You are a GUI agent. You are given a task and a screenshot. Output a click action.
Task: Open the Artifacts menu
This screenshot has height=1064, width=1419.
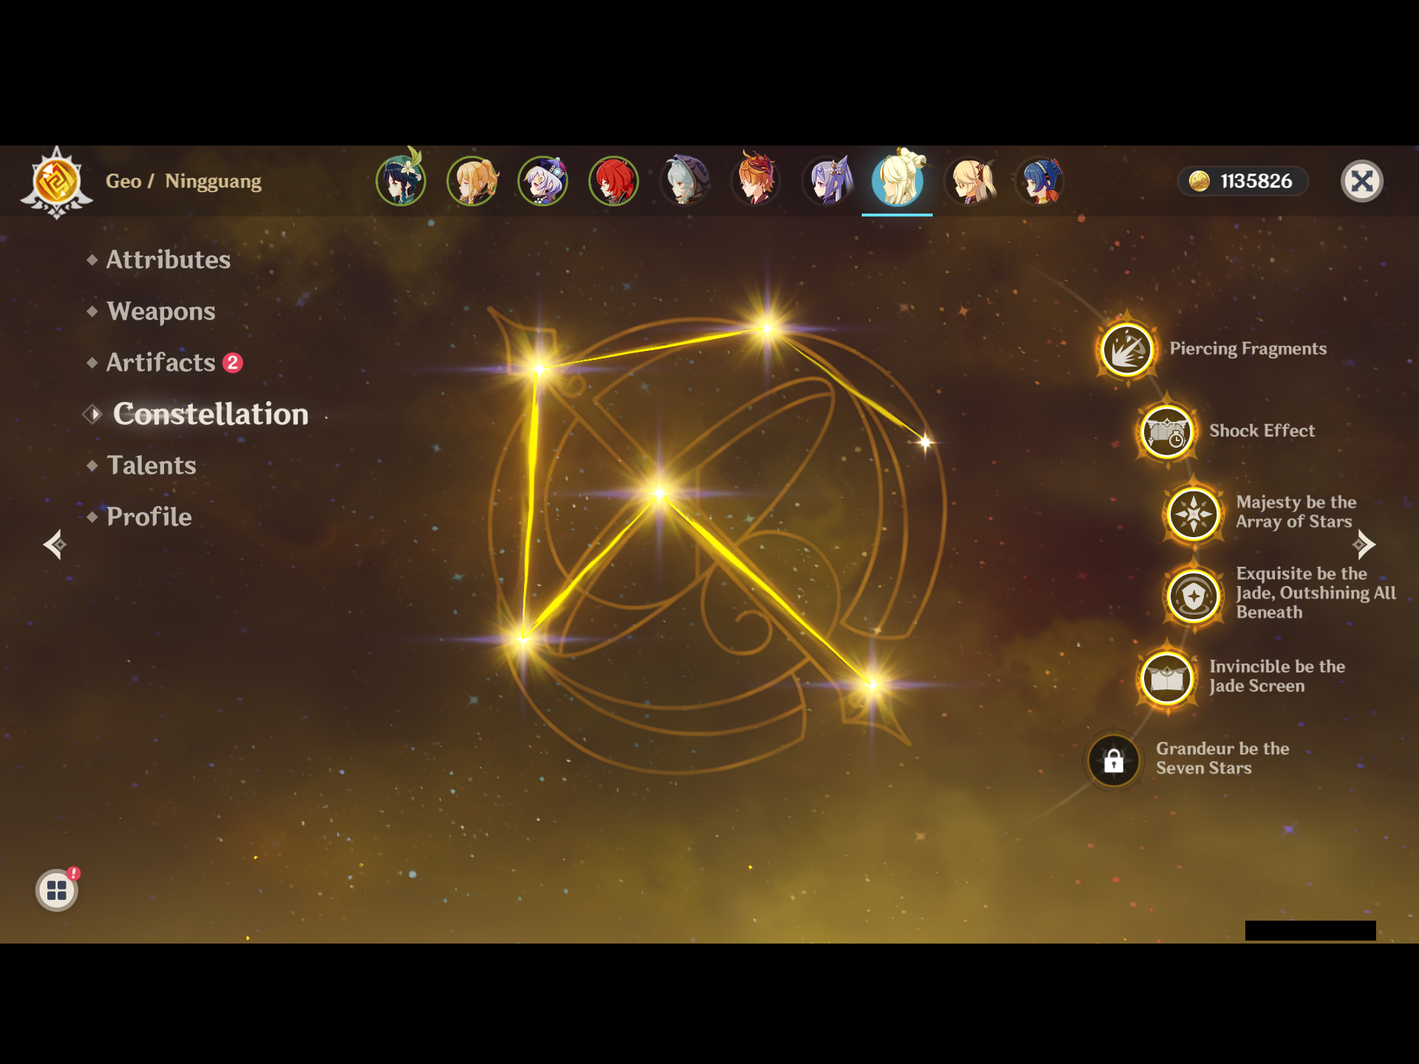tap(161, 362)
